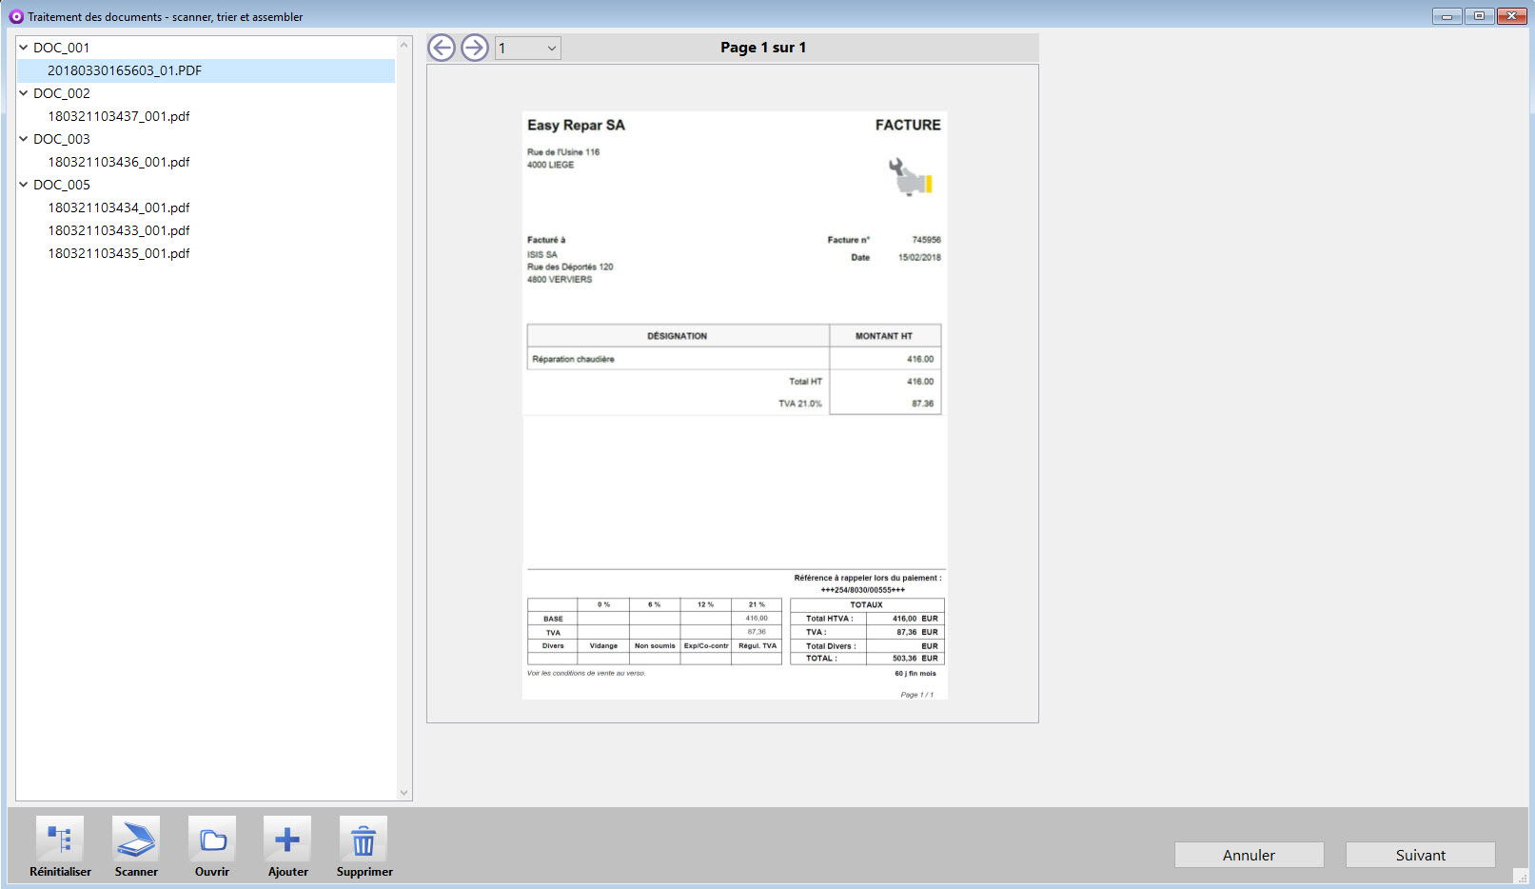The height and width of the screenshot is (889, 1535).
Task: Open a file with the Ouvrir icon
Action: coord(212,840)
